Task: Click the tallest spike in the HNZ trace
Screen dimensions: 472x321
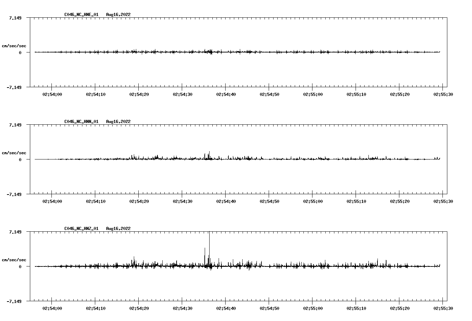Action: (209, 249)
